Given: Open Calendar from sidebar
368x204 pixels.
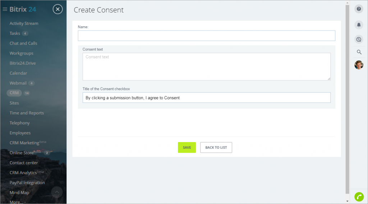Looking at the screenshot, I should pos(18,73).
